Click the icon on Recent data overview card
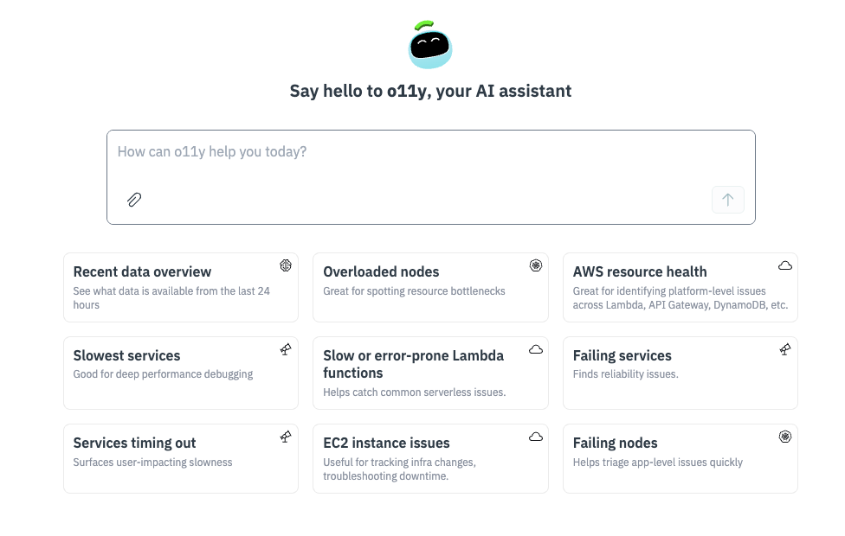Screen dimensions: 845x536 [286, 265]
